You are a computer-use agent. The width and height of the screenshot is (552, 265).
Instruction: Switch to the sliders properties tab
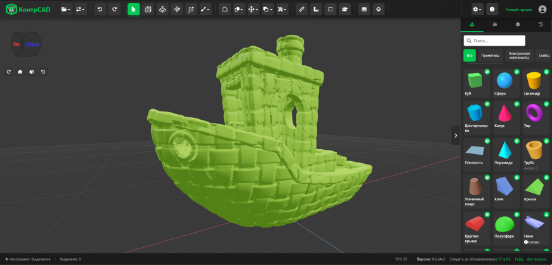pos(495,24)
